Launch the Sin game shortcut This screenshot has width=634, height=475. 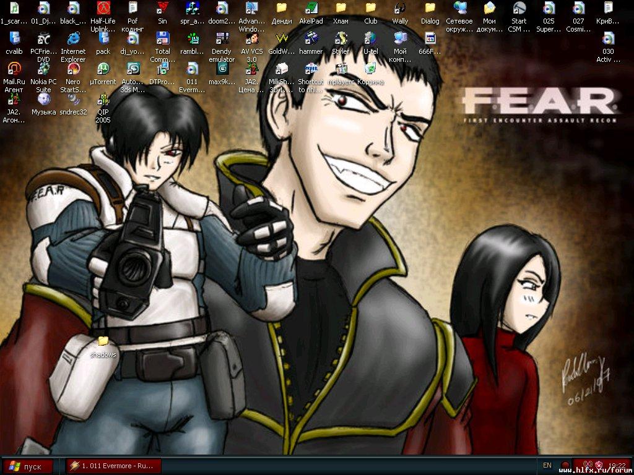162,7
